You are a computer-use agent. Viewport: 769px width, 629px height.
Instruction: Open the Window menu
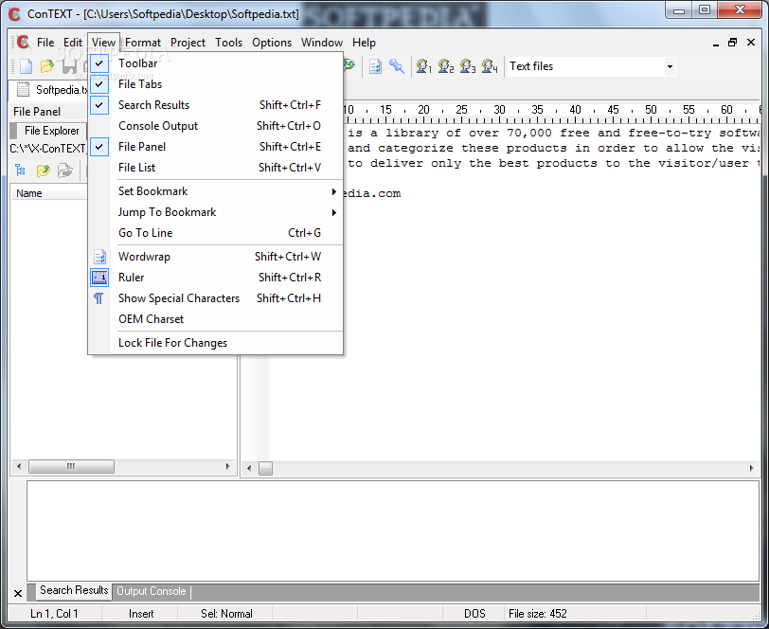pos(322,43)
